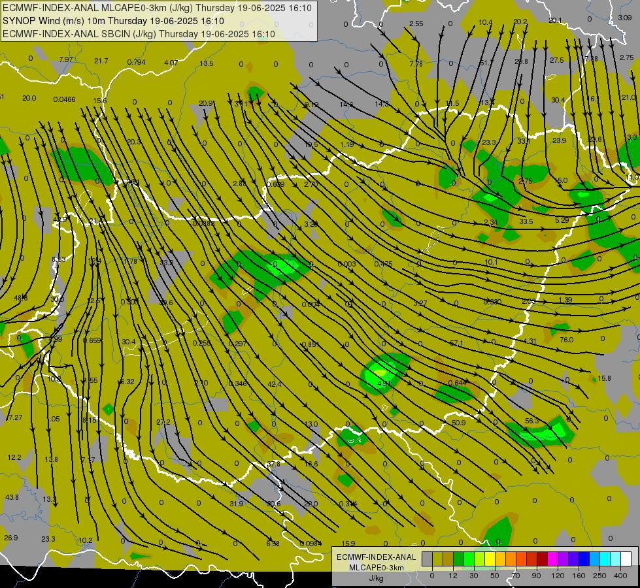Click the magenta legend swatch
This screenshot has height=588, width=640.
click(553, 559)
